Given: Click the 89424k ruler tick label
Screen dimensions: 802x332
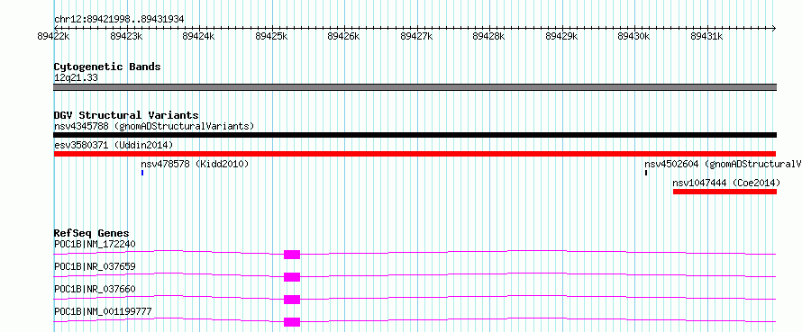Looking at the screenshot, I should tap(198, 36).
